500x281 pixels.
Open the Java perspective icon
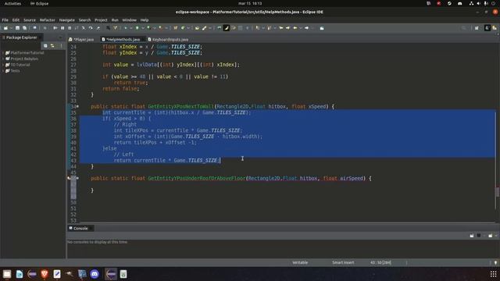click(x=487, y=28)
